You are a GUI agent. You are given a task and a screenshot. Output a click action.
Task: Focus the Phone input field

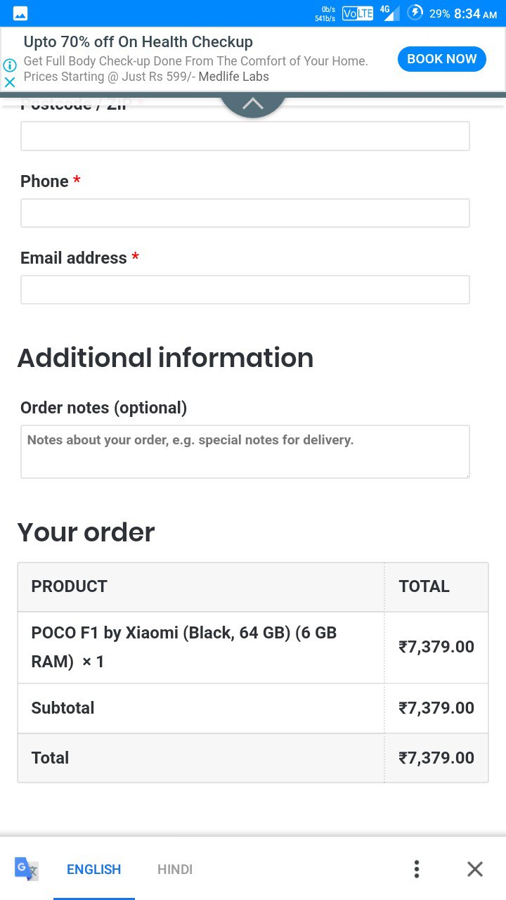245,212
